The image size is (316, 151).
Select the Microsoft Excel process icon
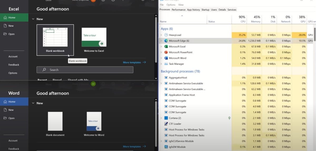(x=166, y=47)
